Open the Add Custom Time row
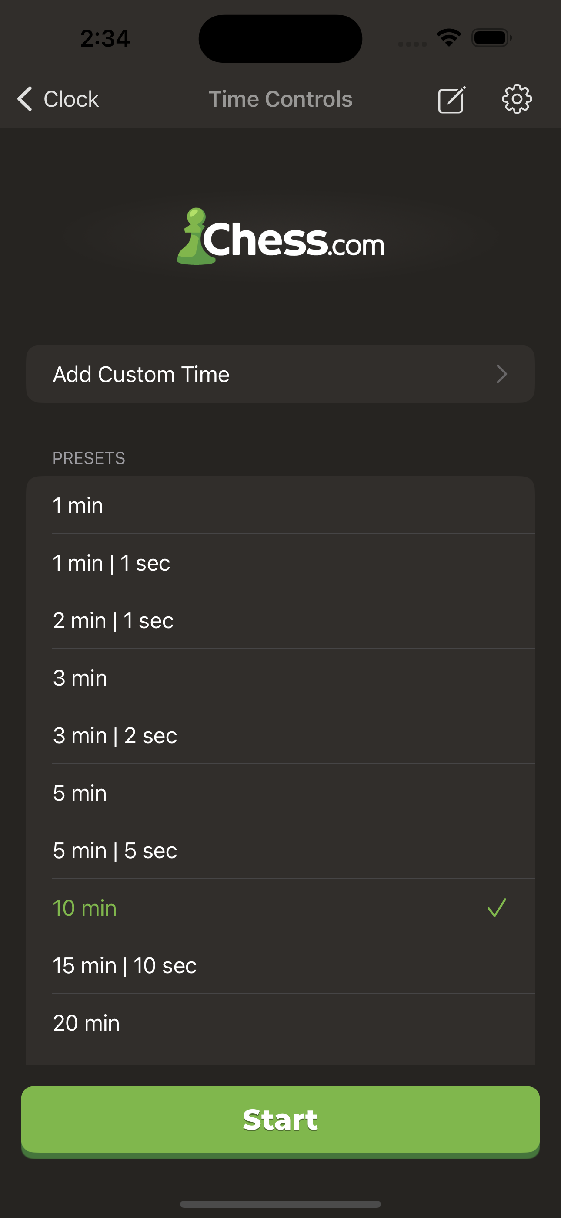This screenshot has height=1218, width=561. click(x=280, y=374)
